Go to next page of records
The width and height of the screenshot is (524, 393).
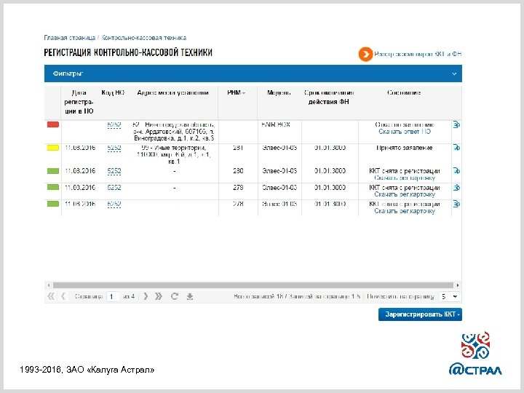click(146, 296)
